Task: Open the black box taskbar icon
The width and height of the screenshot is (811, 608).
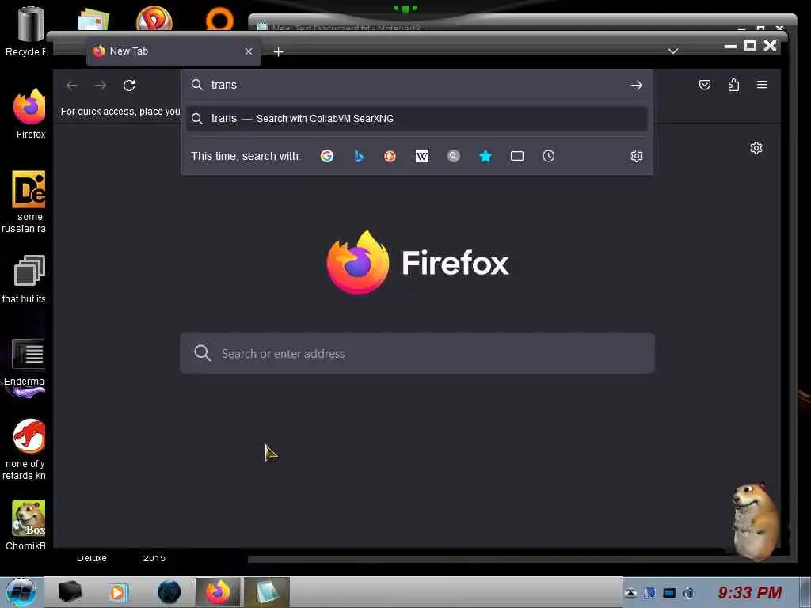Action: point(70,592)
